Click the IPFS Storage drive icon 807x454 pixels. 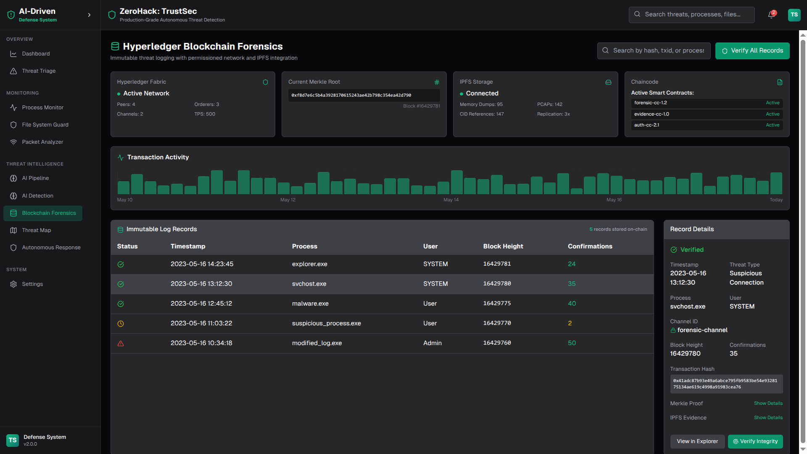pyautogui.click(x=608, y=82)
